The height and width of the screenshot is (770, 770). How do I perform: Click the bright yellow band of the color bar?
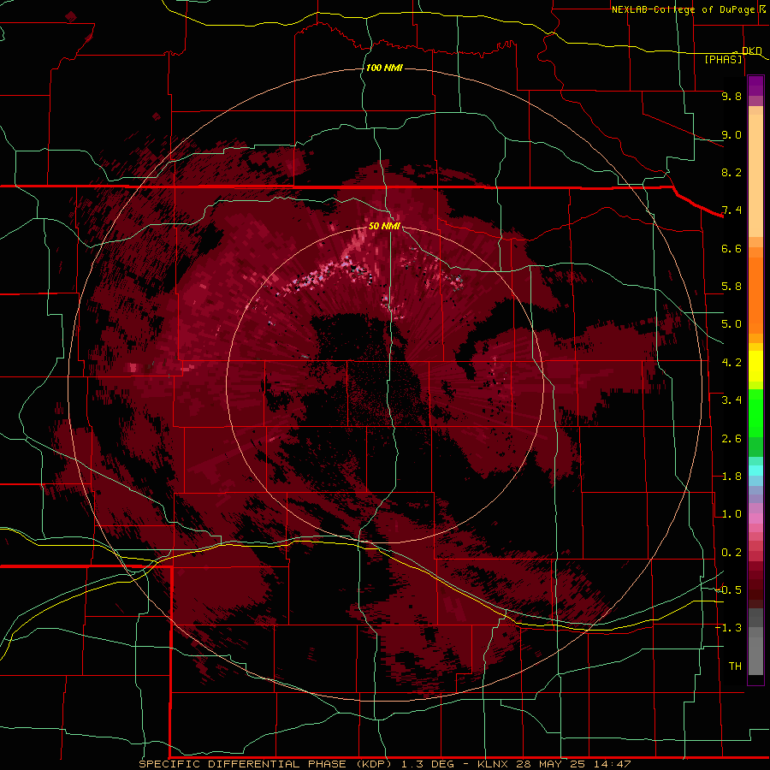pos(755,366)
